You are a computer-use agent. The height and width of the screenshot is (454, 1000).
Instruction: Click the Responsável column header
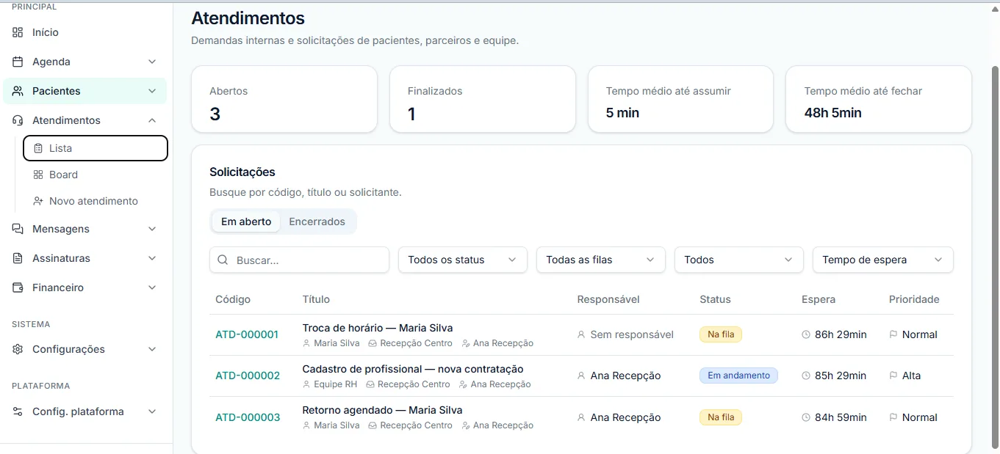pyautogui.click(x=608, y=299)
